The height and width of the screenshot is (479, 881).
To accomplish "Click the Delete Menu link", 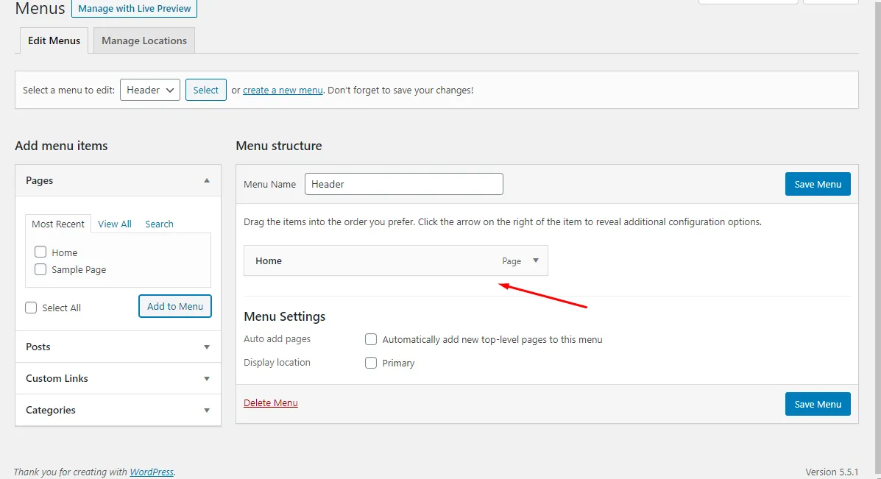I will [x=271, y=402].
